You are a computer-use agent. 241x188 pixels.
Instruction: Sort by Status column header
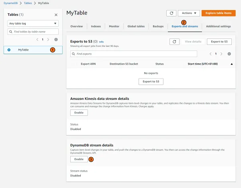click(159, 64)
